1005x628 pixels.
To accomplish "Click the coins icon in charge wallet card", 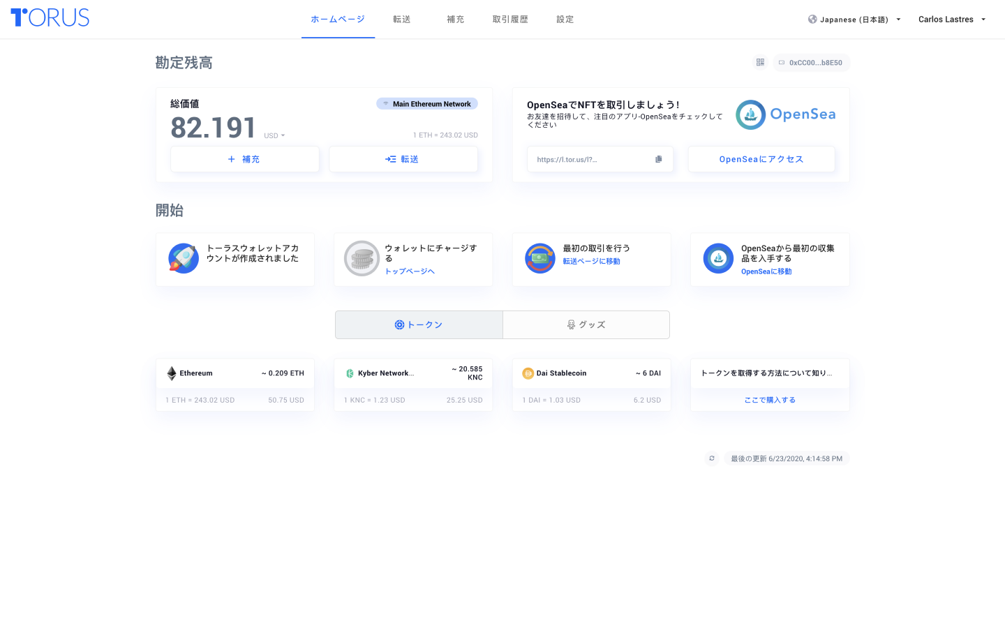I will pos(362,258).
